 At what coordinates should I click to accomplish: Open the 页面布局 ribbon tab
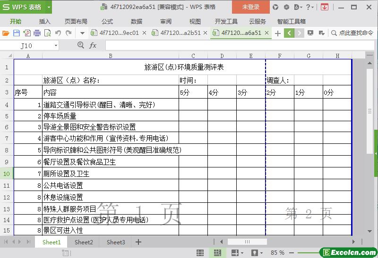click(x=76, y=21)
